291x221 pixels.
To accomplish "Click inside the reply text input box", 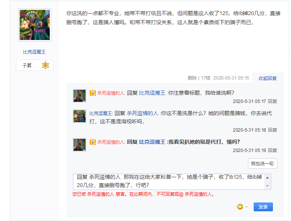I will [169, 182].
